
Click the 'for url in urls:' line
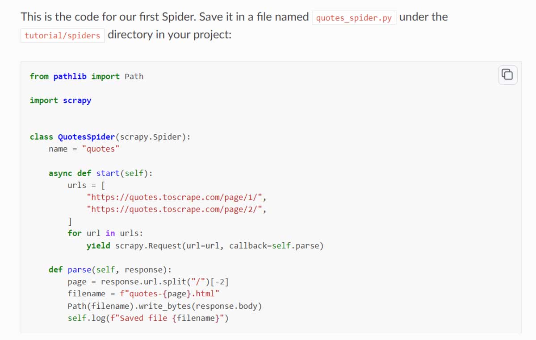point(105,233)
